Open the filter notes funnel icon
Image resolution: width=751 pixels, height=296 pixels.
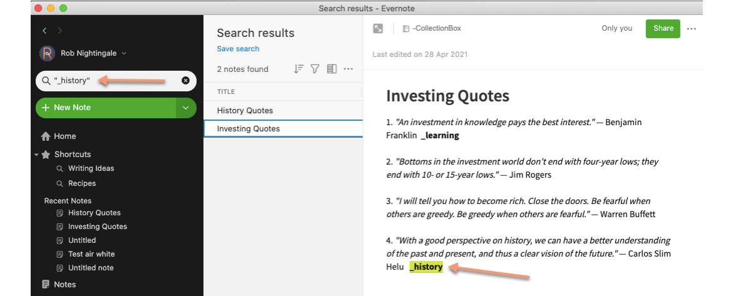click(x=315, y=69)
